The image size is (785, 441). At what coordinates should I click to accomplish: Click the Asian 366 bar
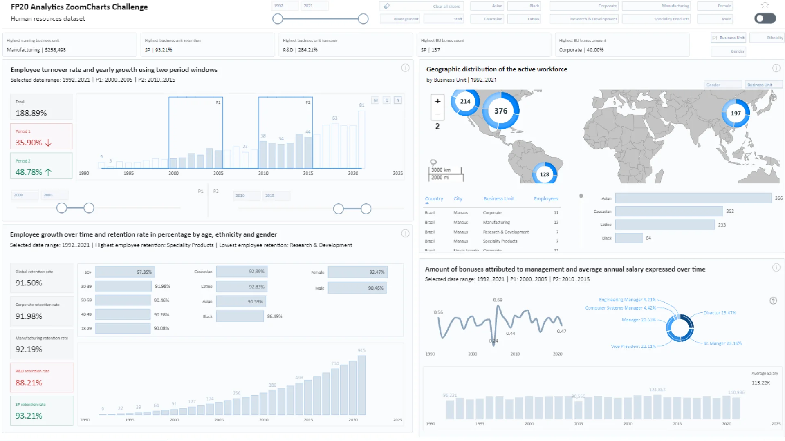coord(693,198)
